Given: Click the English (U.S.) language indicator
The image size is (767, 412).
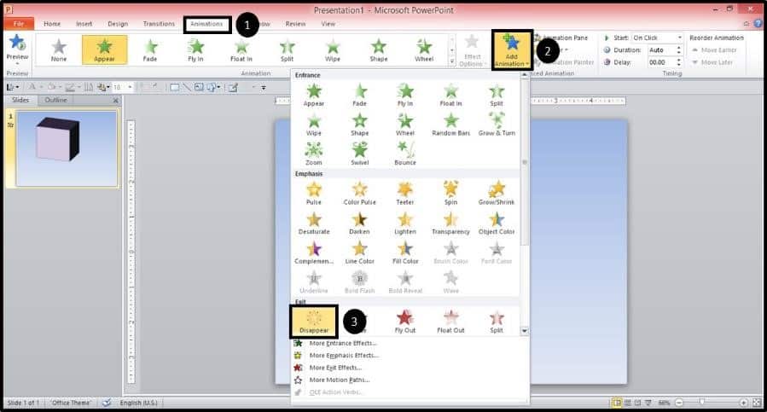Looking at the screenshot, I should coord(138,403).
